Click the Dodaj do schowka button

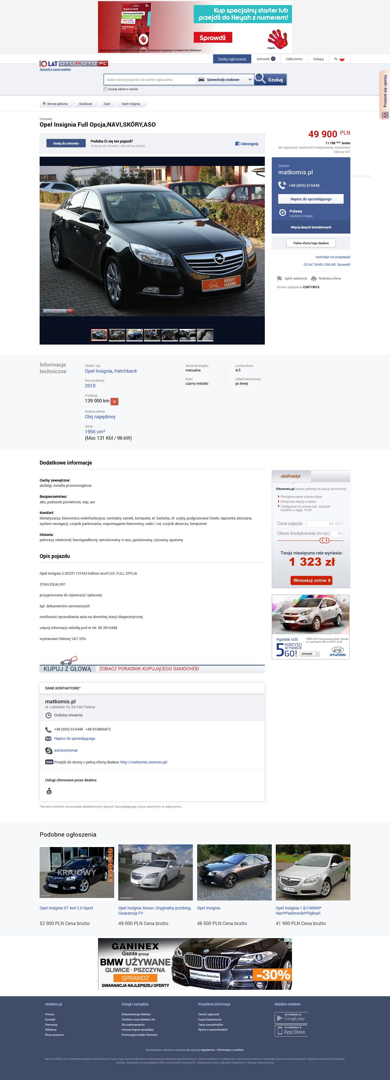66,143
